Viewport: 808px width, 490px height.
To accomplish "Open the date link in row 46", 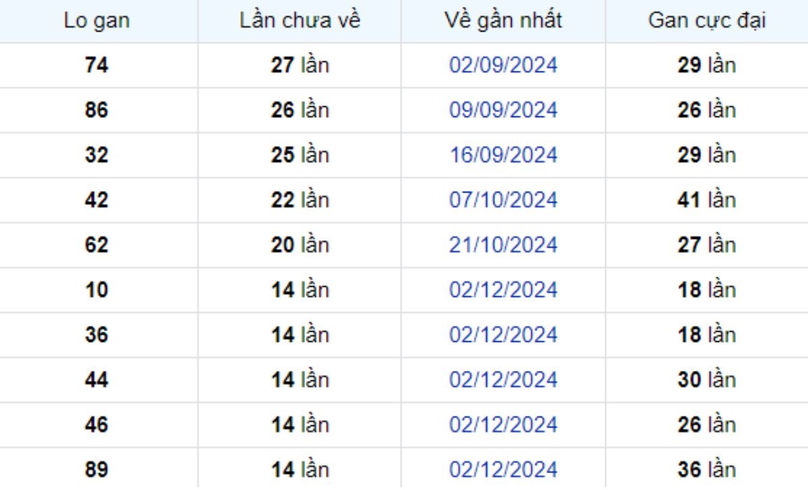I will coord(503,425).
